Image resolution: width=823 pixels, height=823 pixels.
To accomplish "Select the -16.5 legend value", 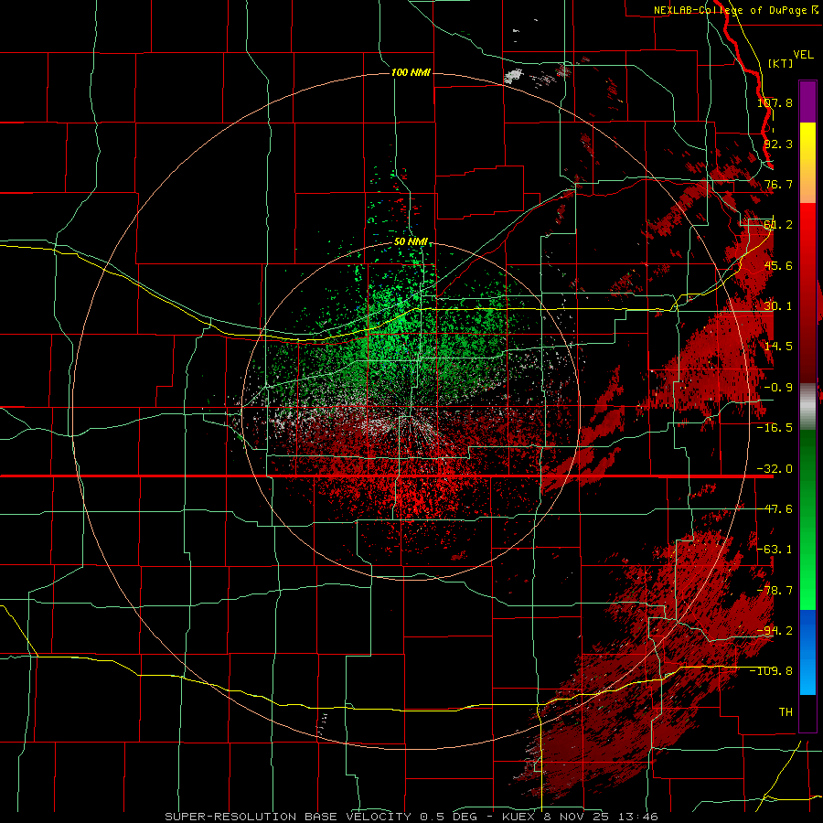I will (x=775, y=428).
